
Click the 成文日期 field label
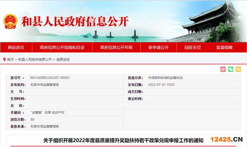135,91
